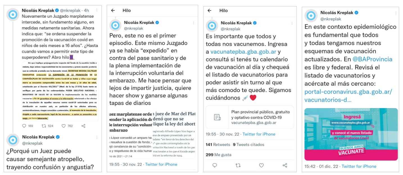403x175 pixels.
Task: Open three-dot menu on second panel tweet
Action: (193, 23)
